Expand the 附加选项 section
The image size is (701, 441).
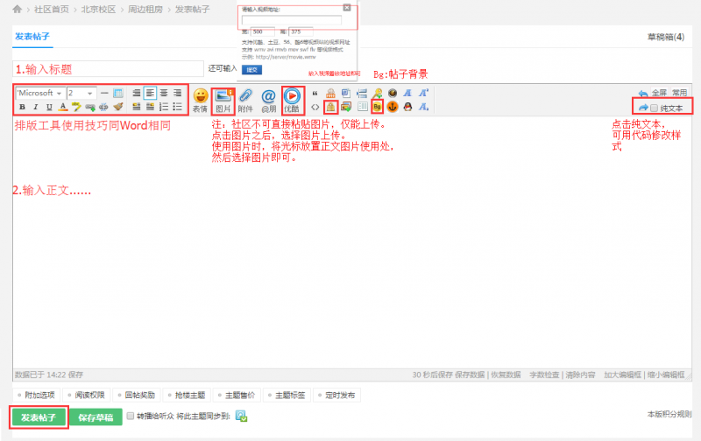40,395
